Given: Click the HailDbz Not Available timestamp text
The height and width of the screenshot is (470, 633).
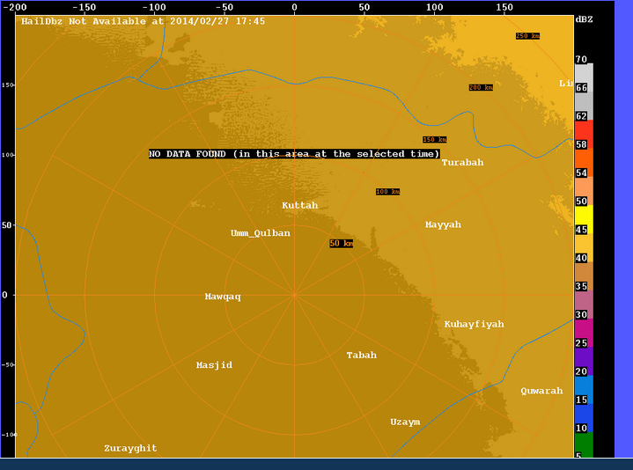Looking at the screenshot, I should click(x=144, y=21).
